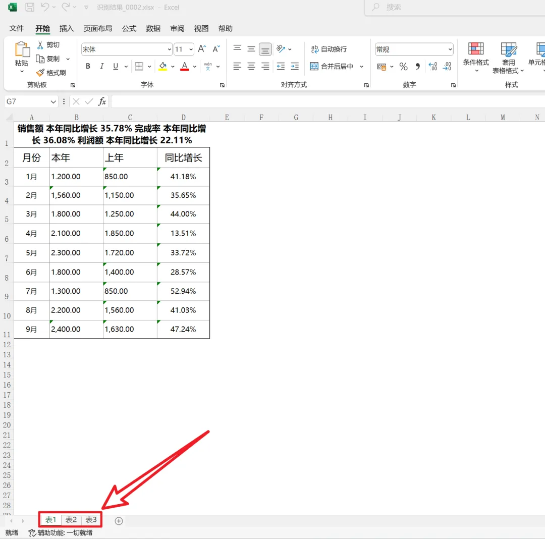Open the Paste options arrow
The width and height of the screenshot is (545, 539).
[x=22, y=71]
